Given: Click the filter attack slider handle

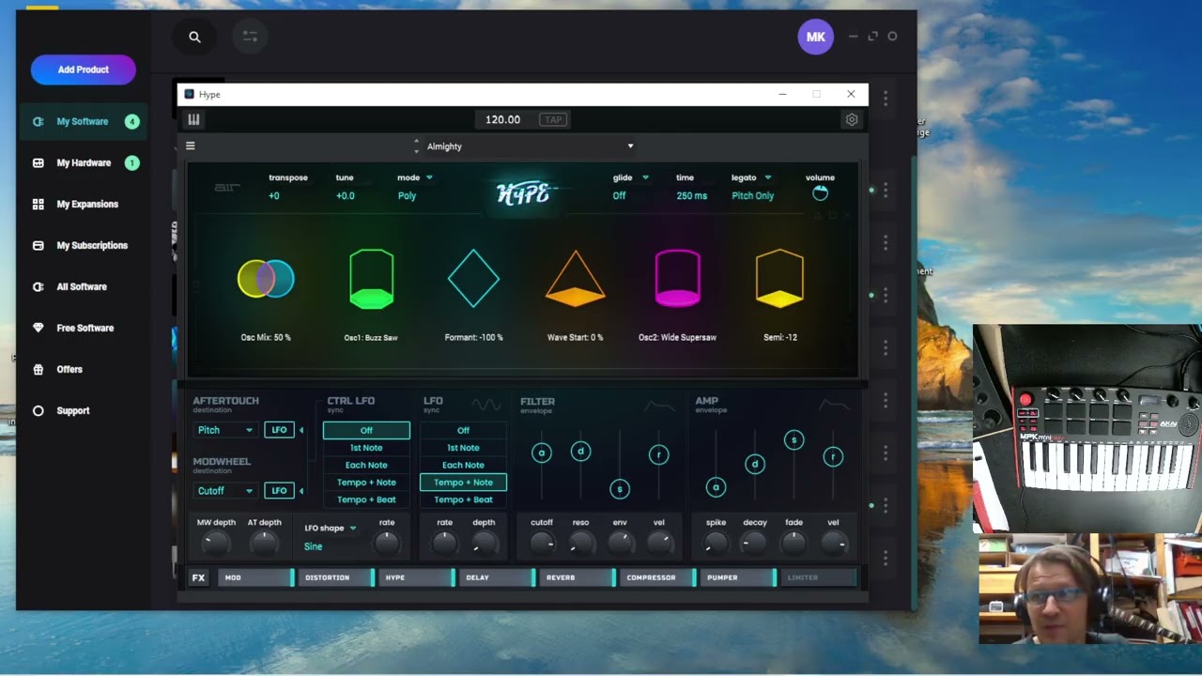Looking at the screenshot, I should click(x=541, y=453).
